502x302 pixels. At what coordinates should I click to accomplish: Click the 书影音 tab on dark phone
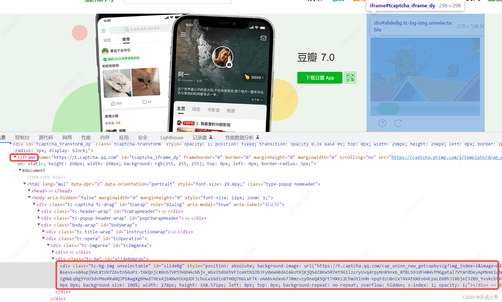pos(213,110)
